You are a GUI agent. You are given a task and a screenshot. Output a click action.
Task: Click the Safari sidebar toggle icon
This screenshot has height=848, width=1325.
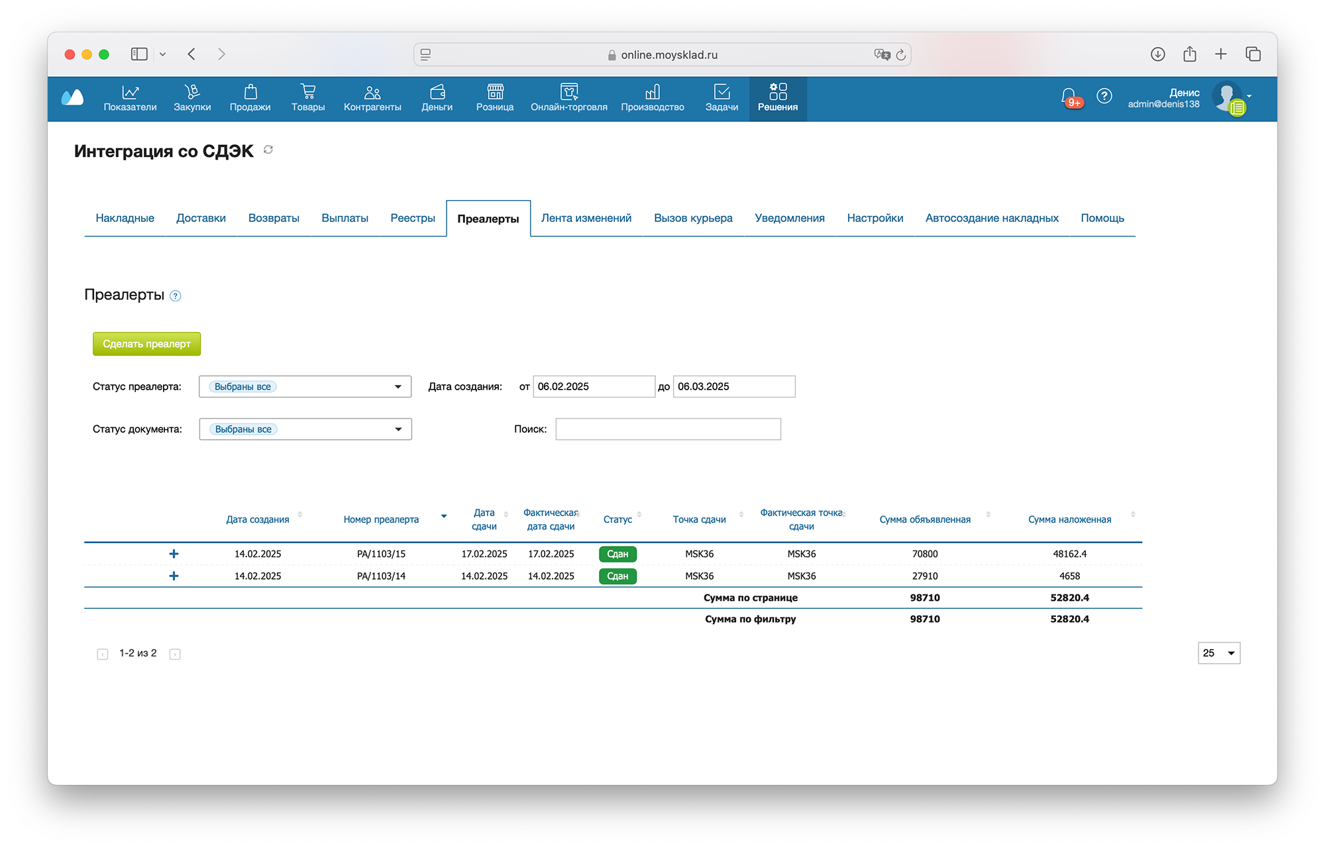139,54
